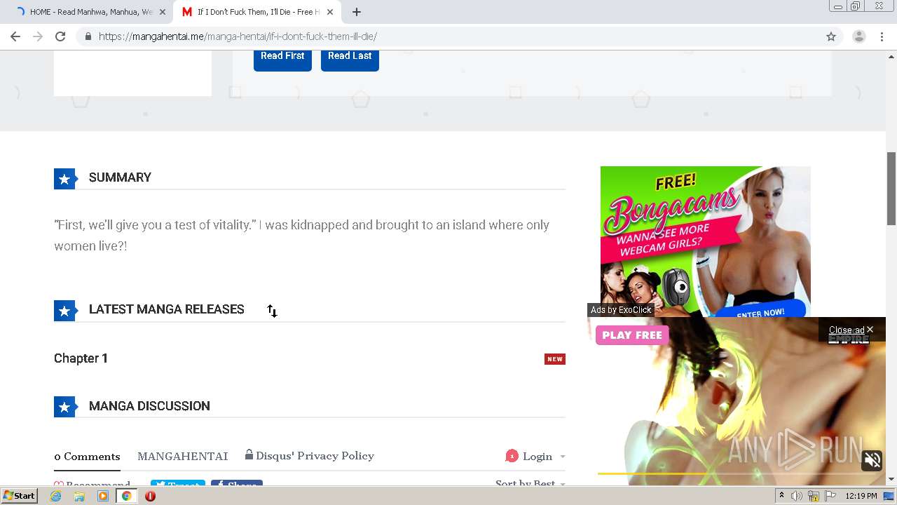Expand the Sort by Best dropdown

click(530, 483)
